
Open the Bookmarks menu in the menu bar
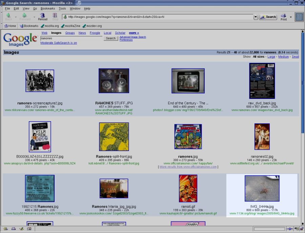tap(48, 8)
